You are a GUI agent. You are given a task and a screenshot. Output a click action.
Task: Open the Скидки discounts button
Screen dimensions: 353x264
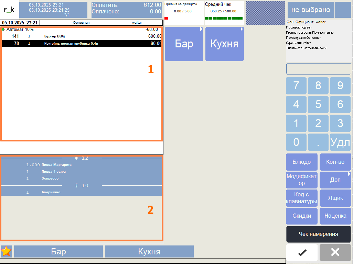(x=301, y=216)
